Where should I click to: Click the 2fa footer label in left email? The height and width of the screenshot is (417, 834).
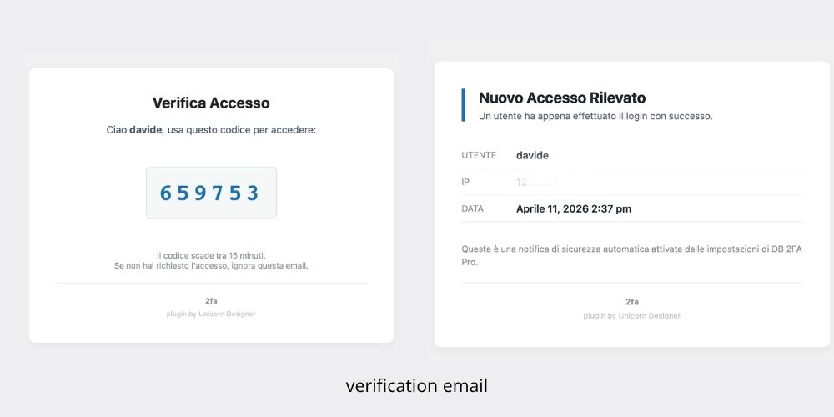(x=211, y=301)
